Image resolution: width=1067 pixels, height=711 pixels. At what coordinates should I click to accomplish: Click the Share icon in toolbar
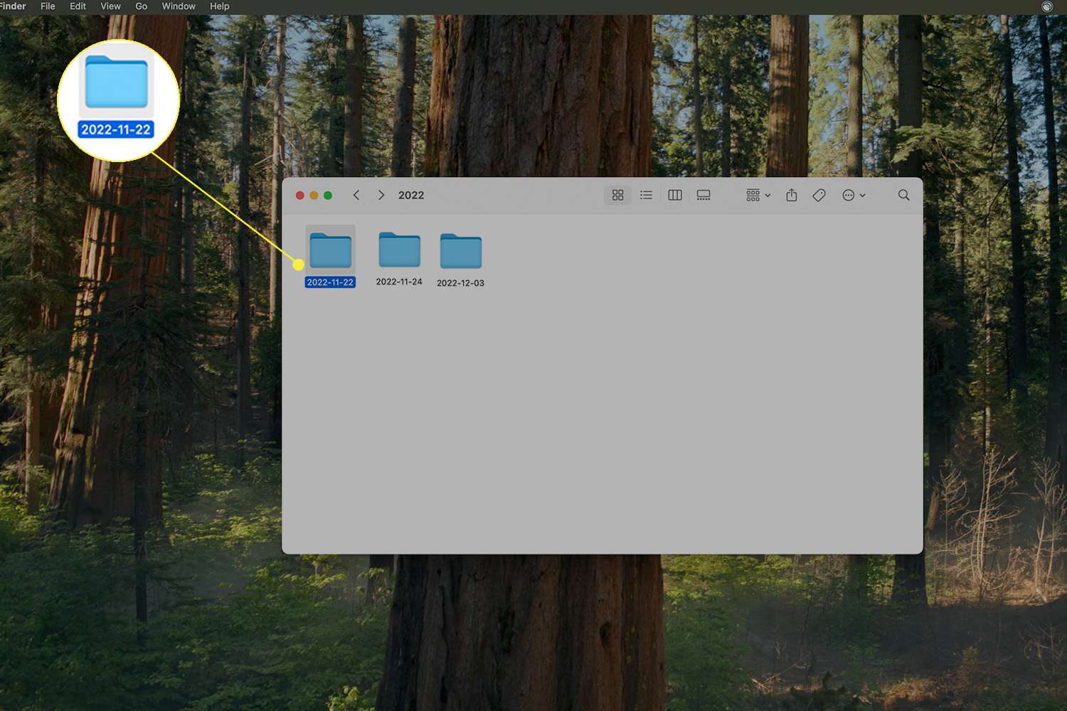point(792,196)
